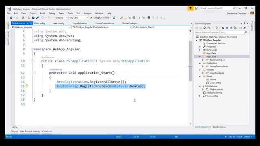Open the Debug menu
The width and height of the screenshot is (260, 146).
(52, 13)
